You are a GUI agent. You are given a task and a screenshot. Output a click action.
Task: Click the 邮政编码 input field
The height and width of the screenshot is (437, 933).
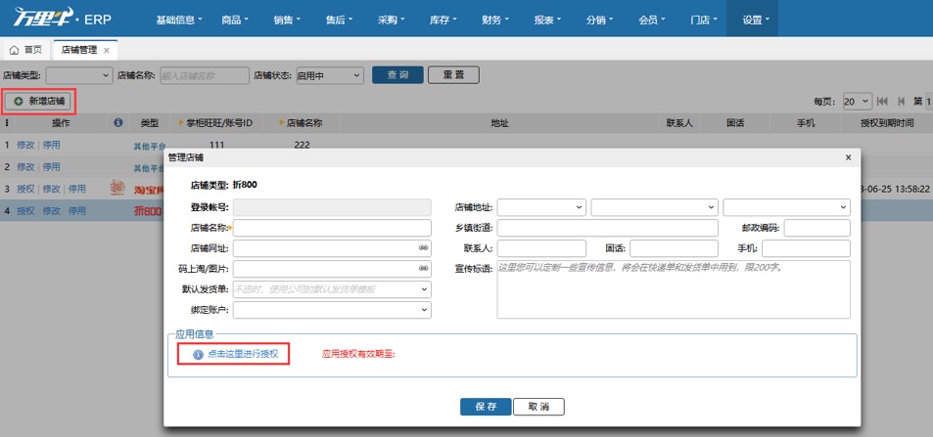point(817,228)
